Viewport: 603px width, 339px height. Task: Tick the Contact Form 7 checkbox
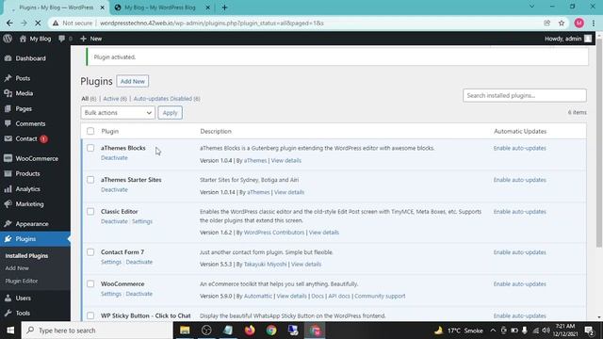[x=90, y=252]
